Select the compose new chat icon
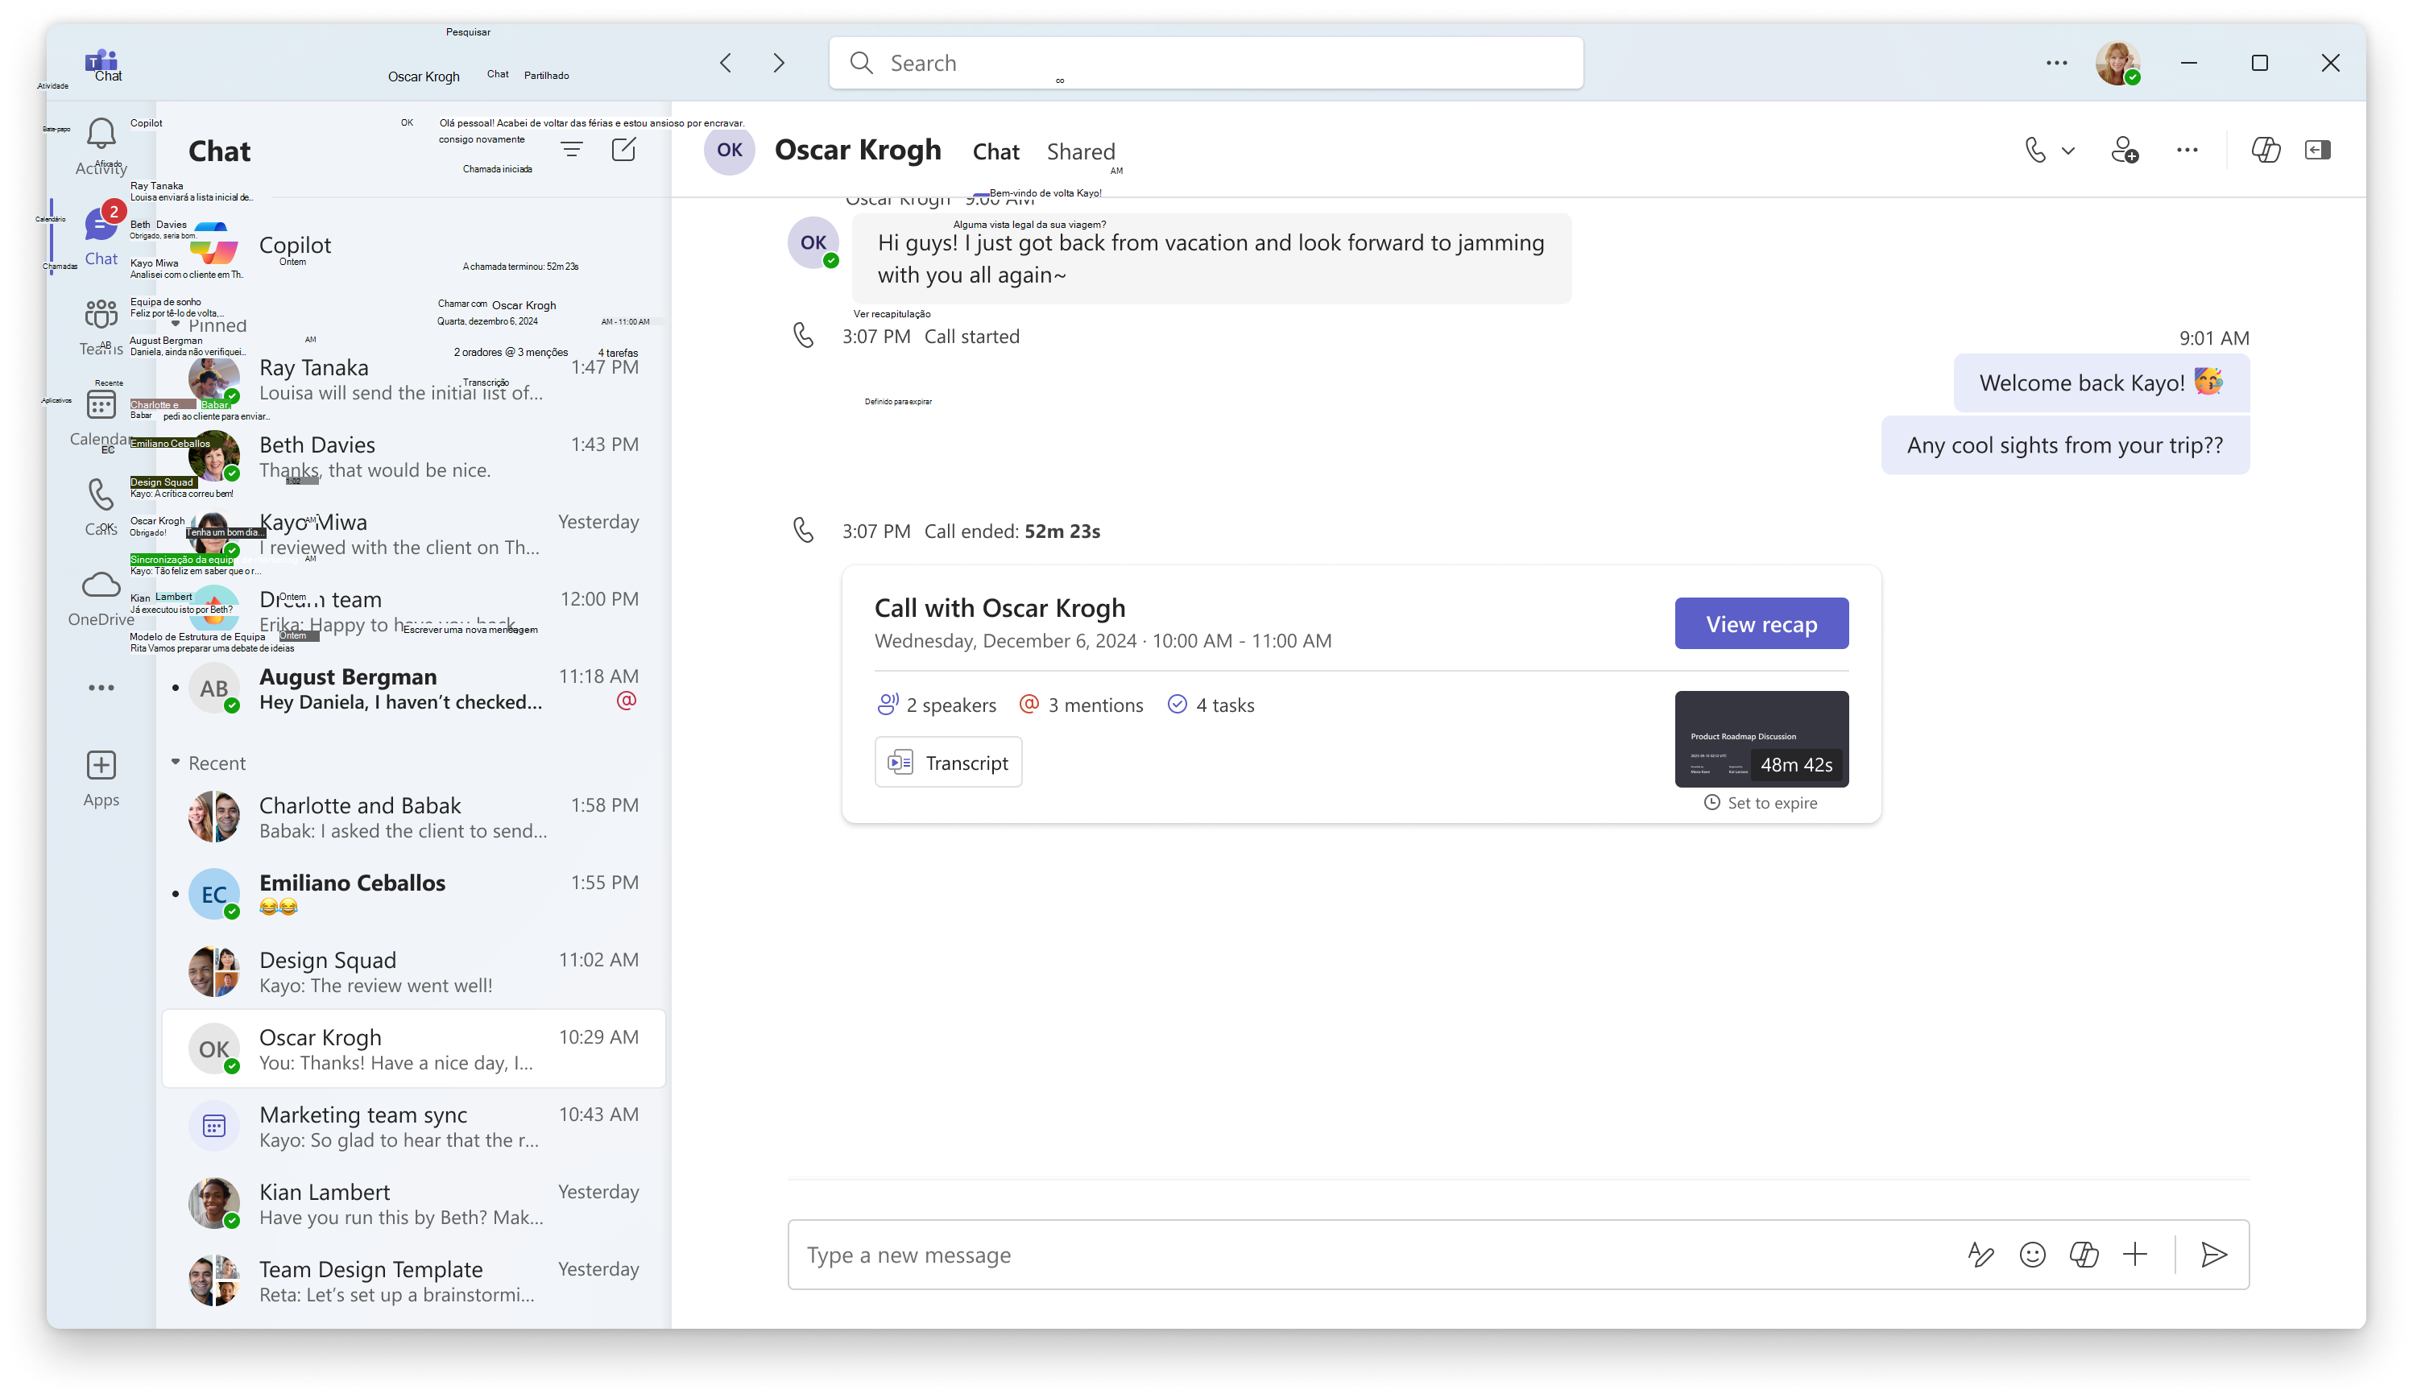This screenshot has height=1398, width=2413. click(624, 150)
